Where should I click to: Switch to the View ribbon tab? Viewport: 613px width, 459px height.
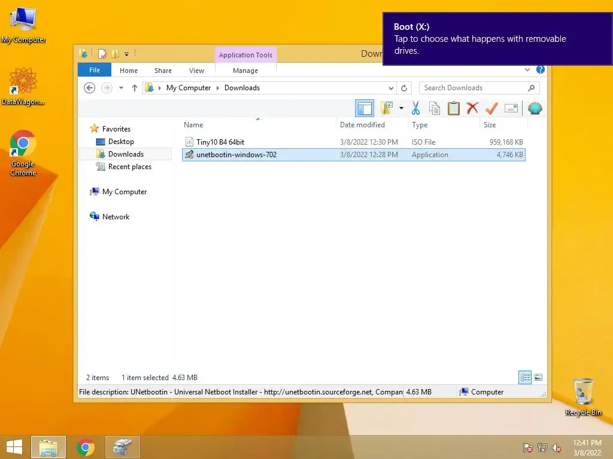[196, 71]
